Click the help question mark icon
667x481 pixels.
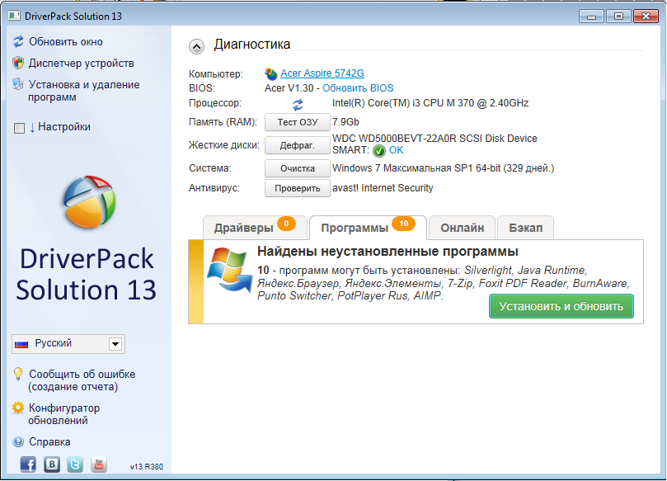(18, 442)
